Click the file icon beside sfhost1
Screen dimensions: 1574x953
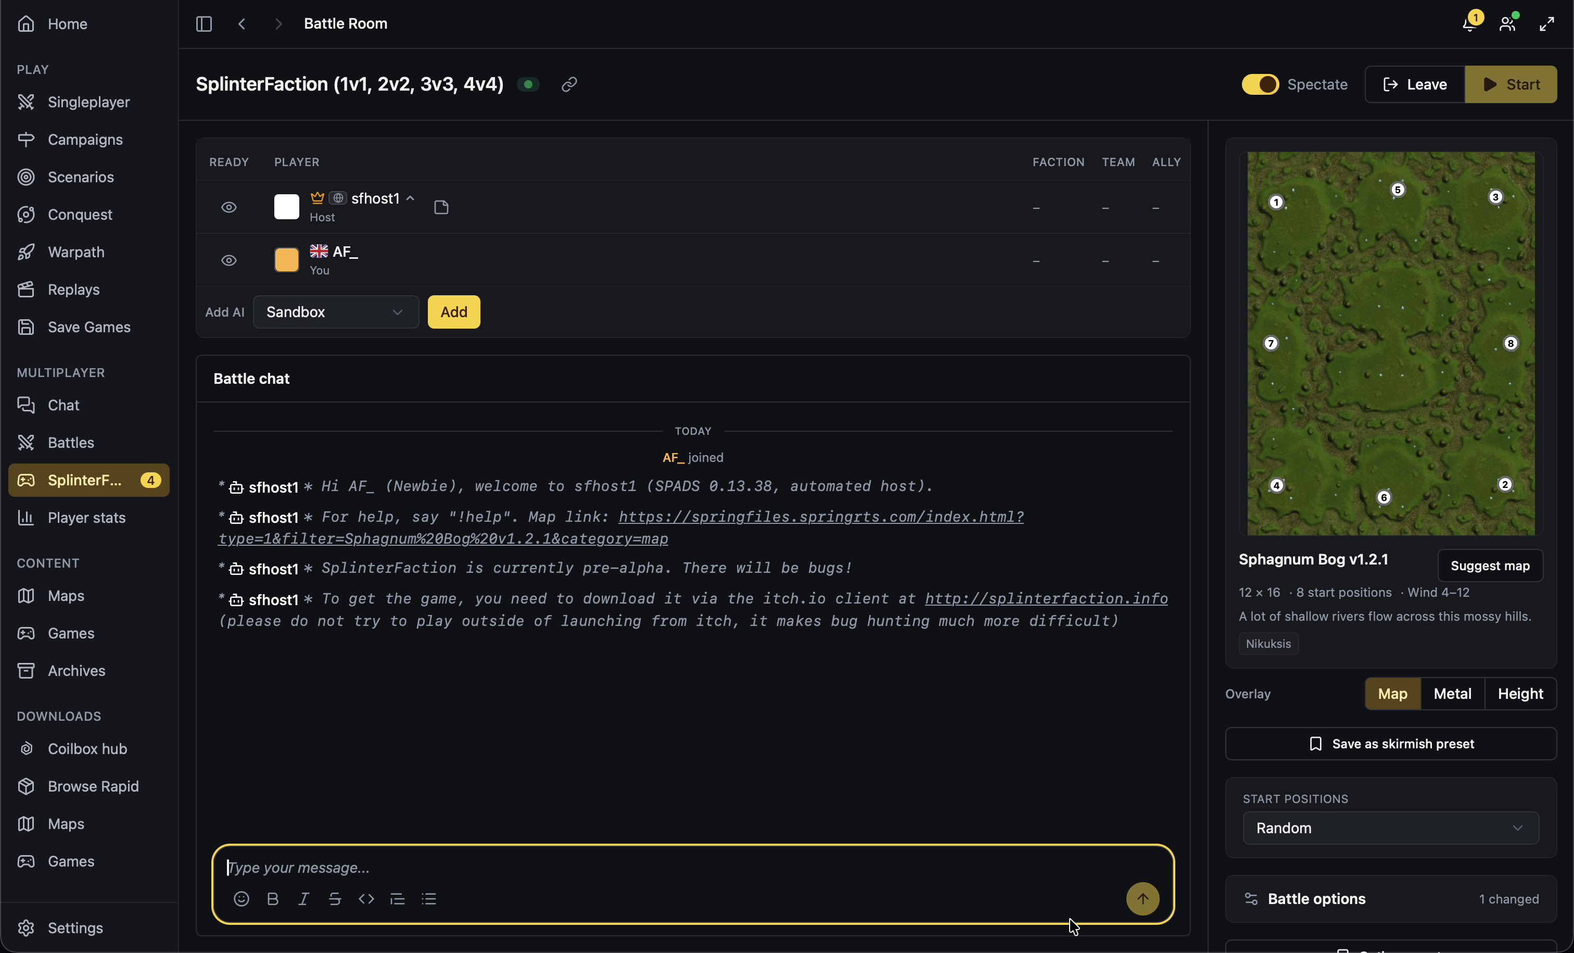pyautogui.click(x=441, y=207)
